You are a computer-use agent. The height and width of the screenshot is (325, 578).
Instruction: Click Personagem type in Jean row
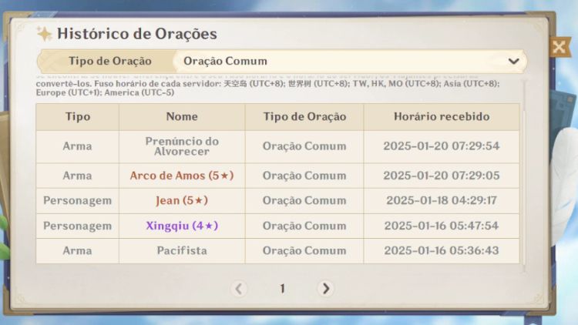(77, 201)
